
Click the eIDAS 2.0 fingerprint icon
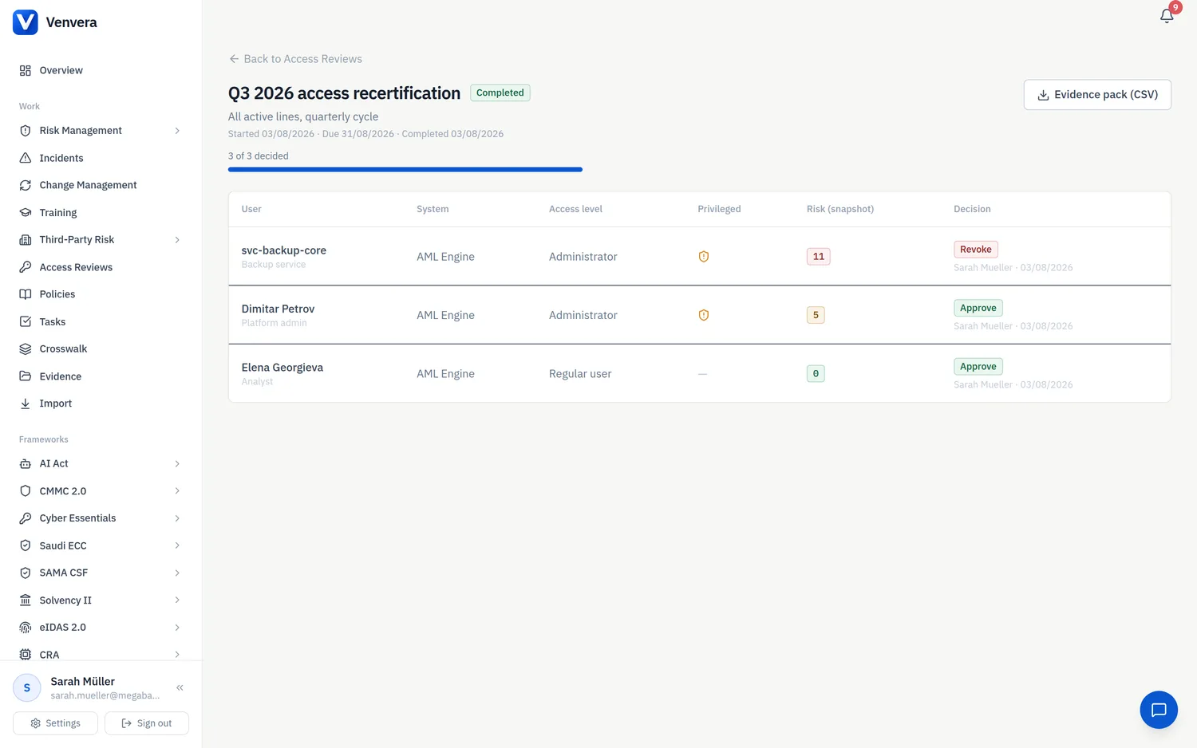tap(26, 628)
